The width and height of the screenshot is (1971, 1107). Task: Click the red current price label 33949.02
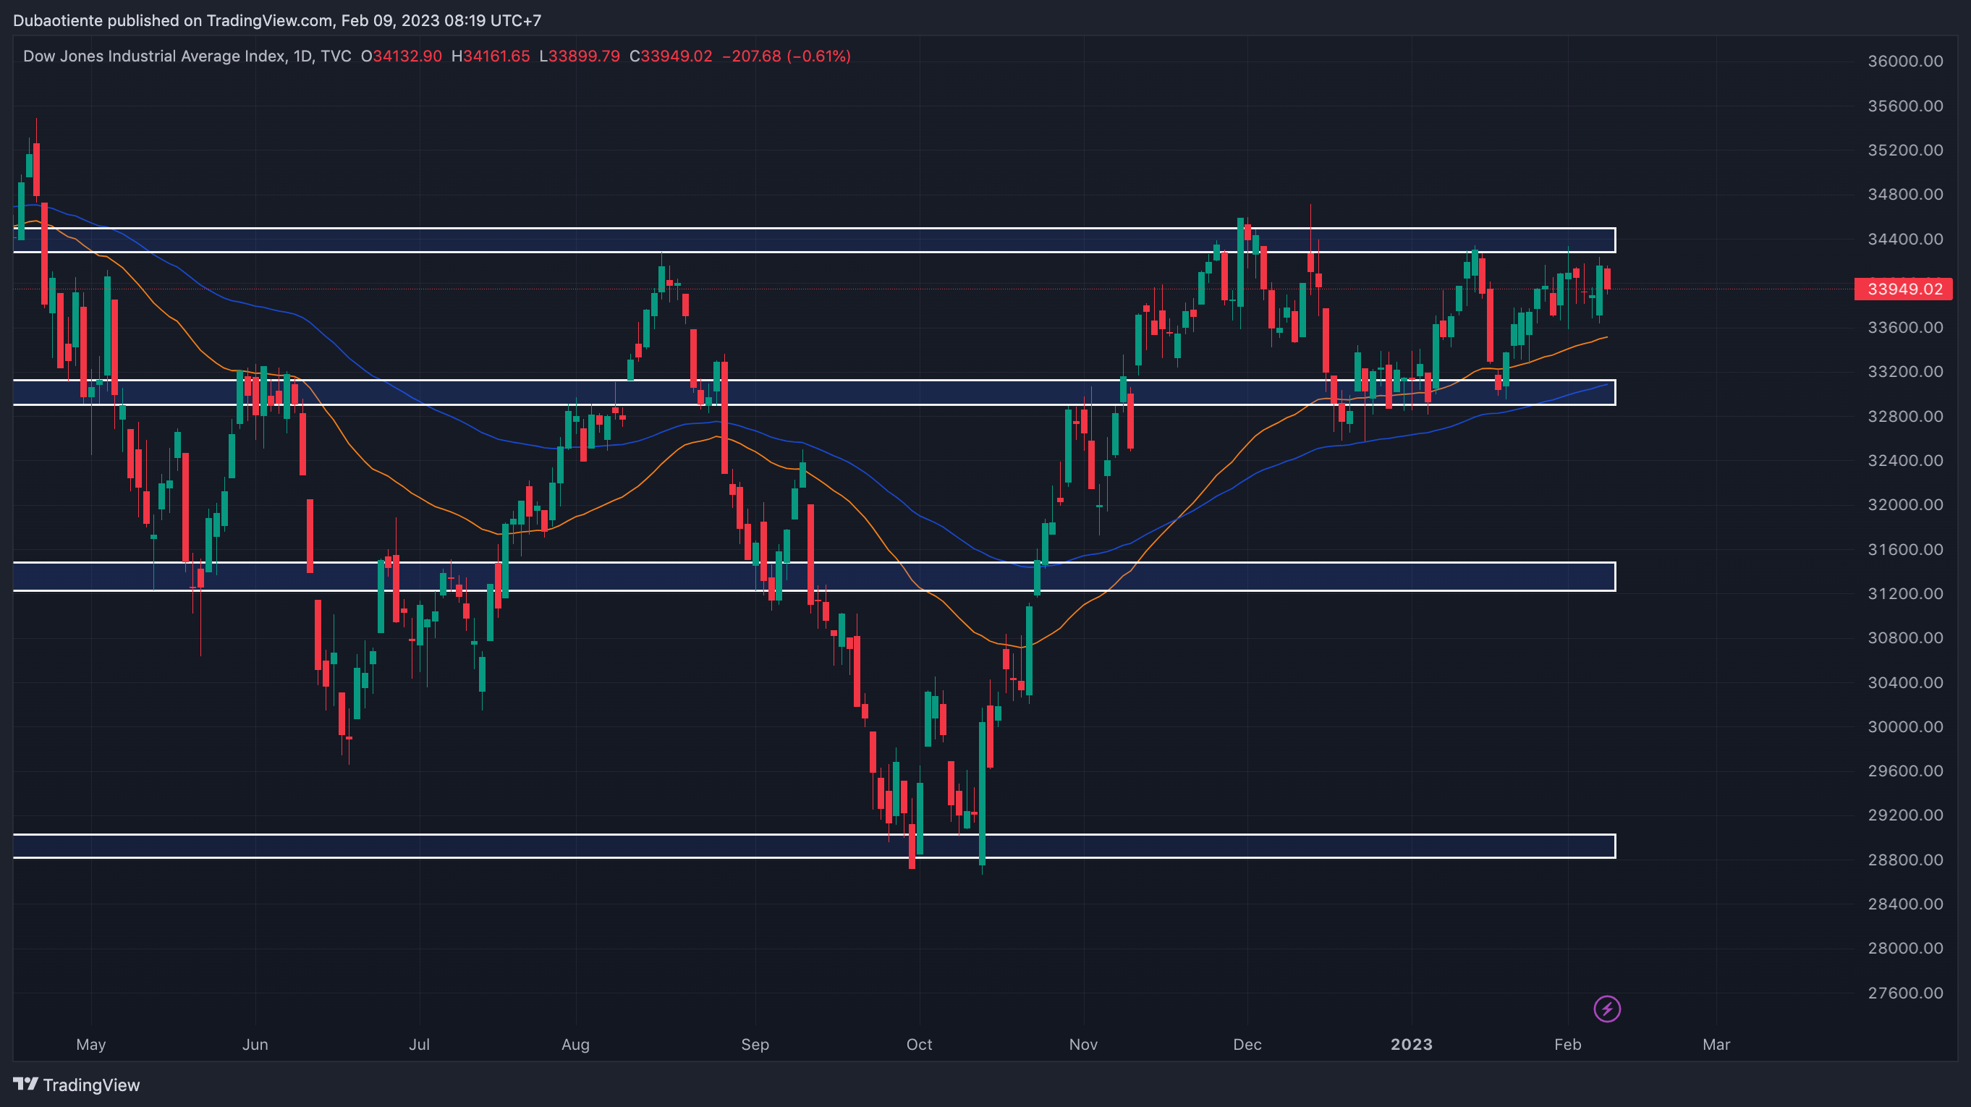pyautogui.click(x=1904, y=289)
